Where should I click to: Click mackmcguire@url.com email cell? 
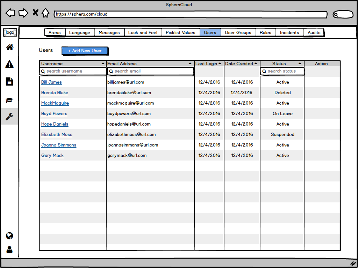click(131, 103)
